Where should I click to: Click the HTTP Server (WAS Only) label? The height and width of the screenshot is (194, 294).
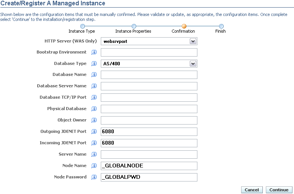(x=71, y=41)
